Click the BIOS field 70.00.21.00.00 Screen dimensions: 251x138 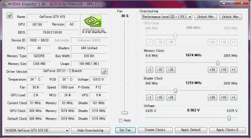pyautogui.click(x=53, y=32)
